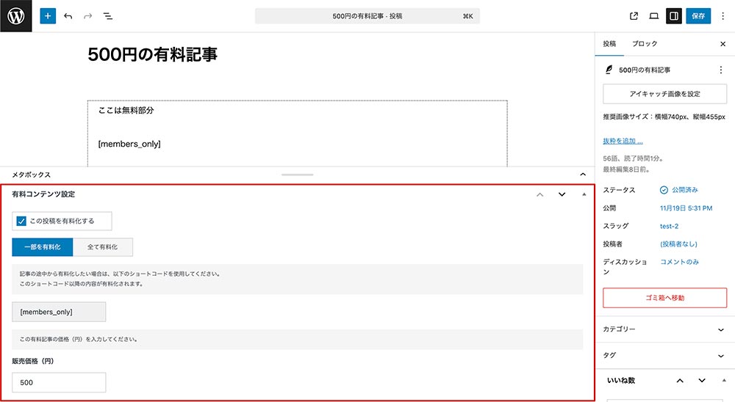The width and height of the screenshot is (735, 402).
Task: Expand the カテゴリー panel
Action: pyautogui.click(x=664, y=329)
